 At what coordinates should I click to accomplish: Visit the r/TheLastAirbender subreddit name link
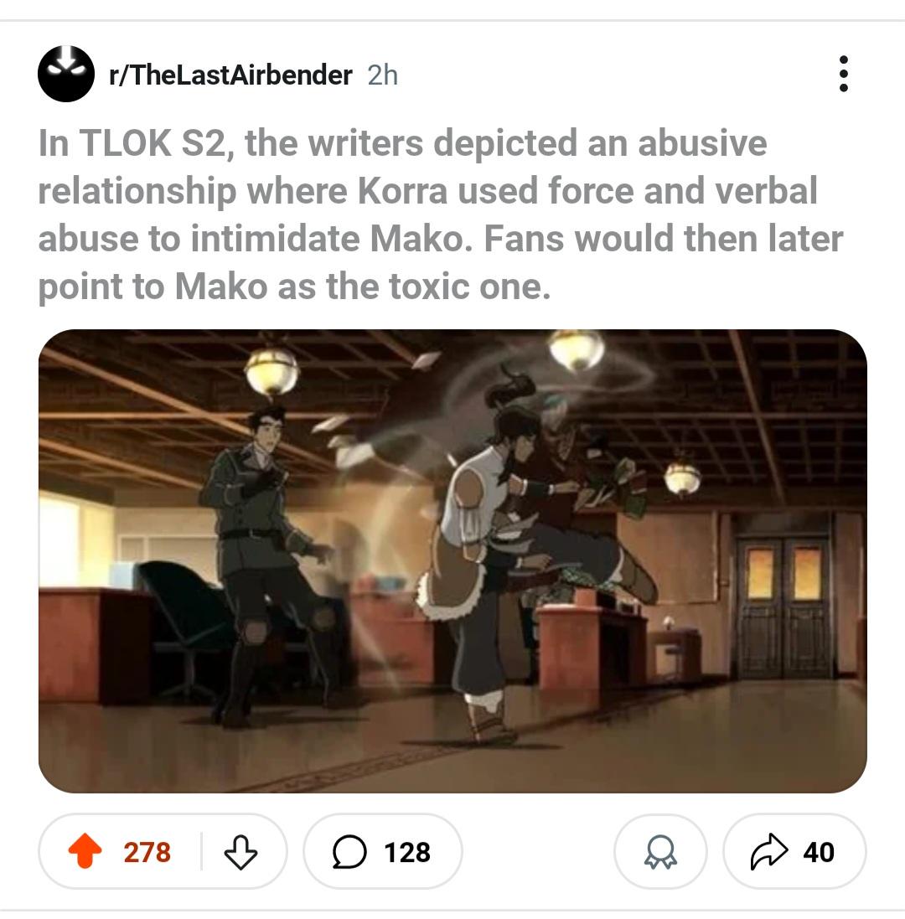230,75
